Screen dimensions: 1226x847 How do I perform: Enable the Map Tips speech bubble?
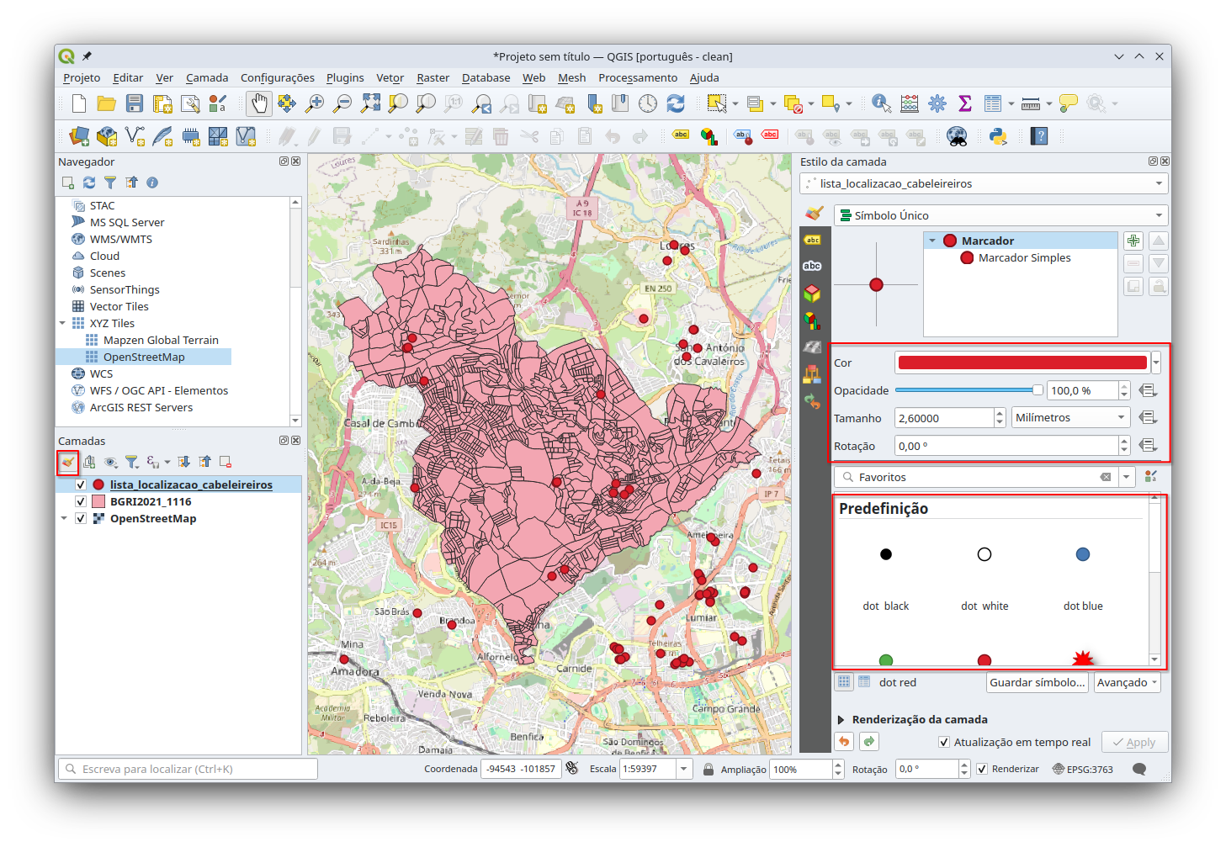tap(1069, 103)
